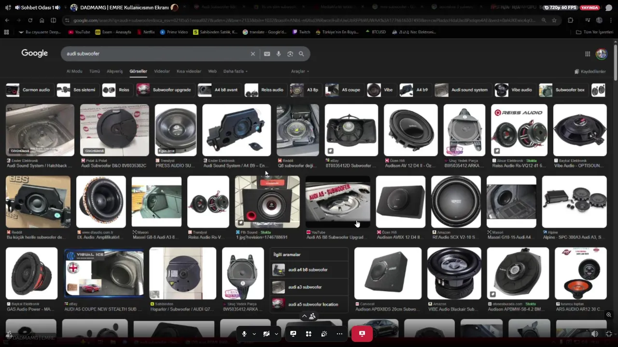Start voice search with microphone icon
618x347 pixels.
279,54
